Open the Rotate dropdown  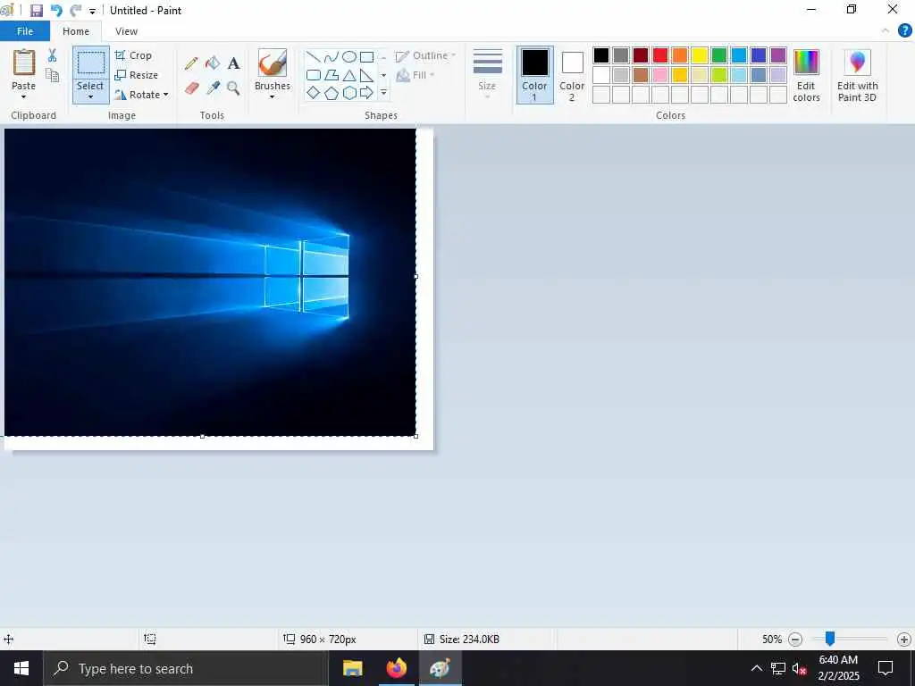point(142,95)
